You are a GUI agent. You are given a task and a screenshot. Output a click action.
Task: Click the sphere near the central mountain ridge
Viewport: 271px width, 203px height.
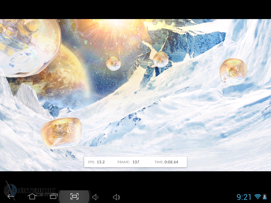161,59
